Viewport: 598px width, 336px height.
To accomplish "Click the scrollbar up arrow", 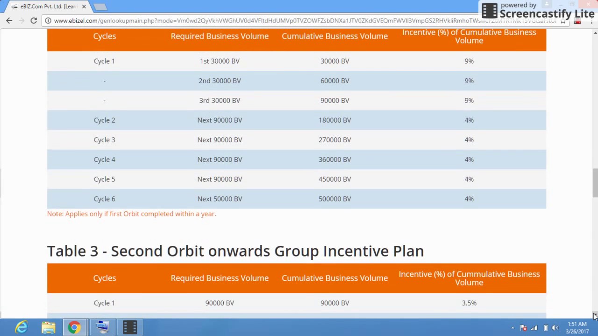I will 595,32.
